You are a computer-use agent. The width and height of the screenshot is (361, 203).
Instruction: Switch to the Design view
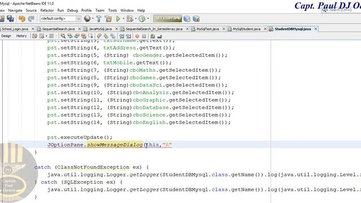coord(6,36)
